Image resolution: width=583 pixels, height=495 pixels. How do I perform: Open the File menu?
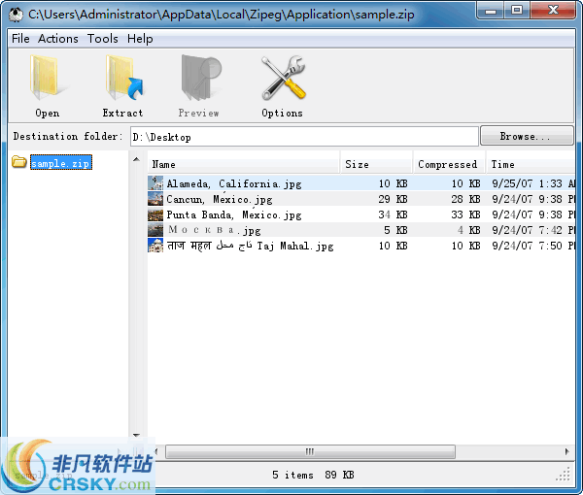[20, 39]
